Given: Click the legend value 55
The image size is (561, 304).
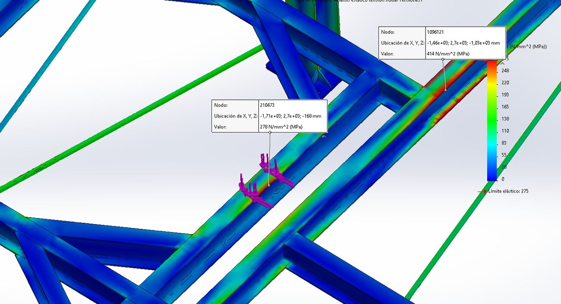Looking at the screenshot, I should pos(504,155).
